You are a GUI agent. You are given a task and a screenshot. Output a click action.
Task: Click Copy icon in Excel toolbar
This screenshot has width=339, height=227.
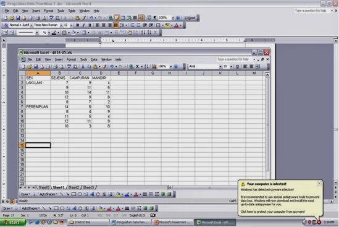click(89, 67)
